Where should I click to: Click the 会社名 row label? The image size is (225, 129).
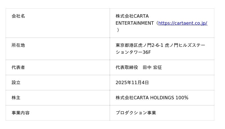pos(18,16)
